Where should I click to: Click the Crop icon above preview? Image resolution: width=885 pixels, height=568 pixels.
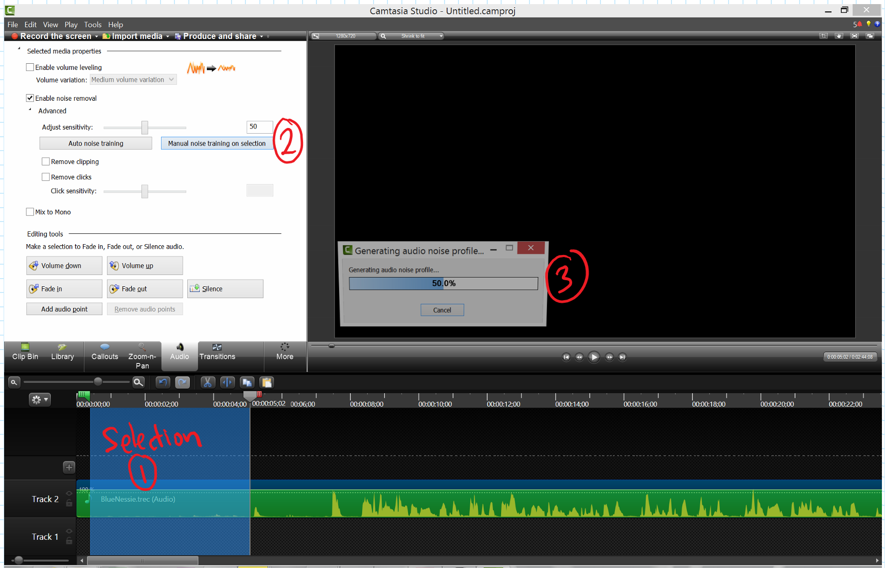823,36
